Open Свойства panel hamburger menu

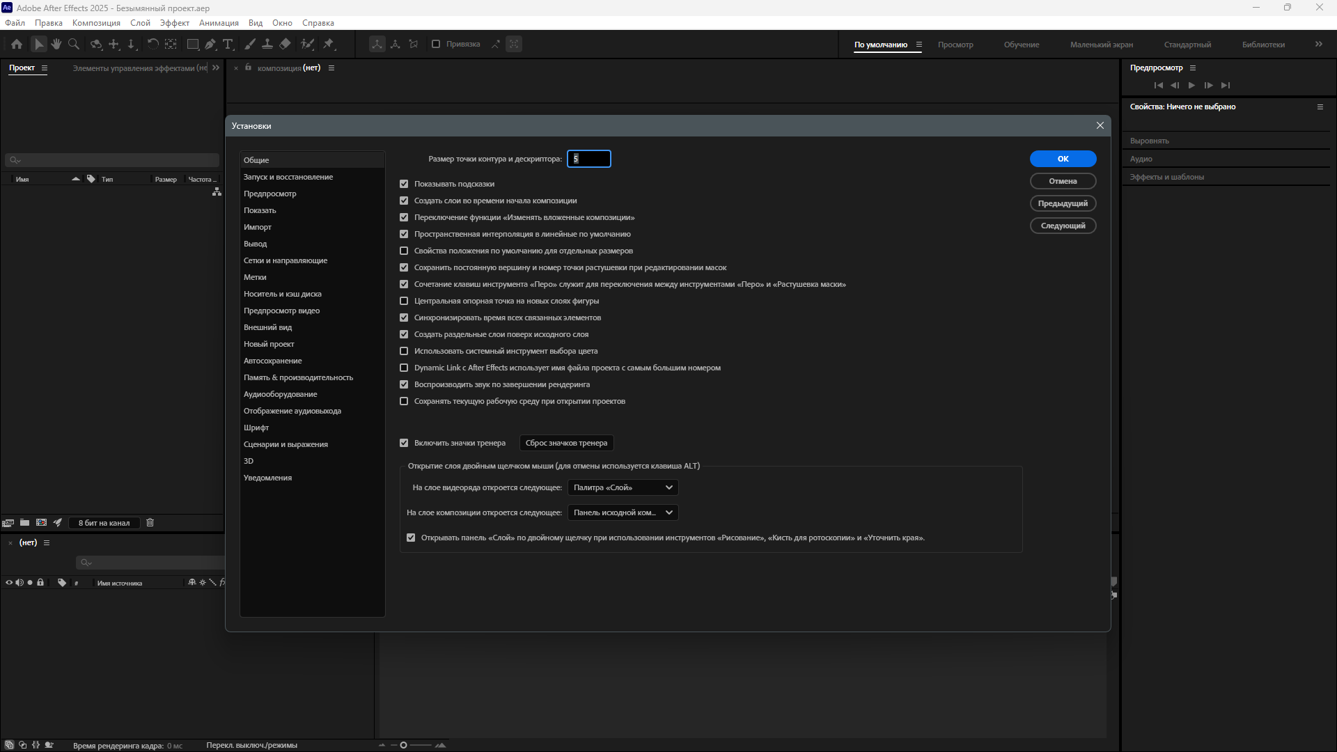(x=1320, y=107)
